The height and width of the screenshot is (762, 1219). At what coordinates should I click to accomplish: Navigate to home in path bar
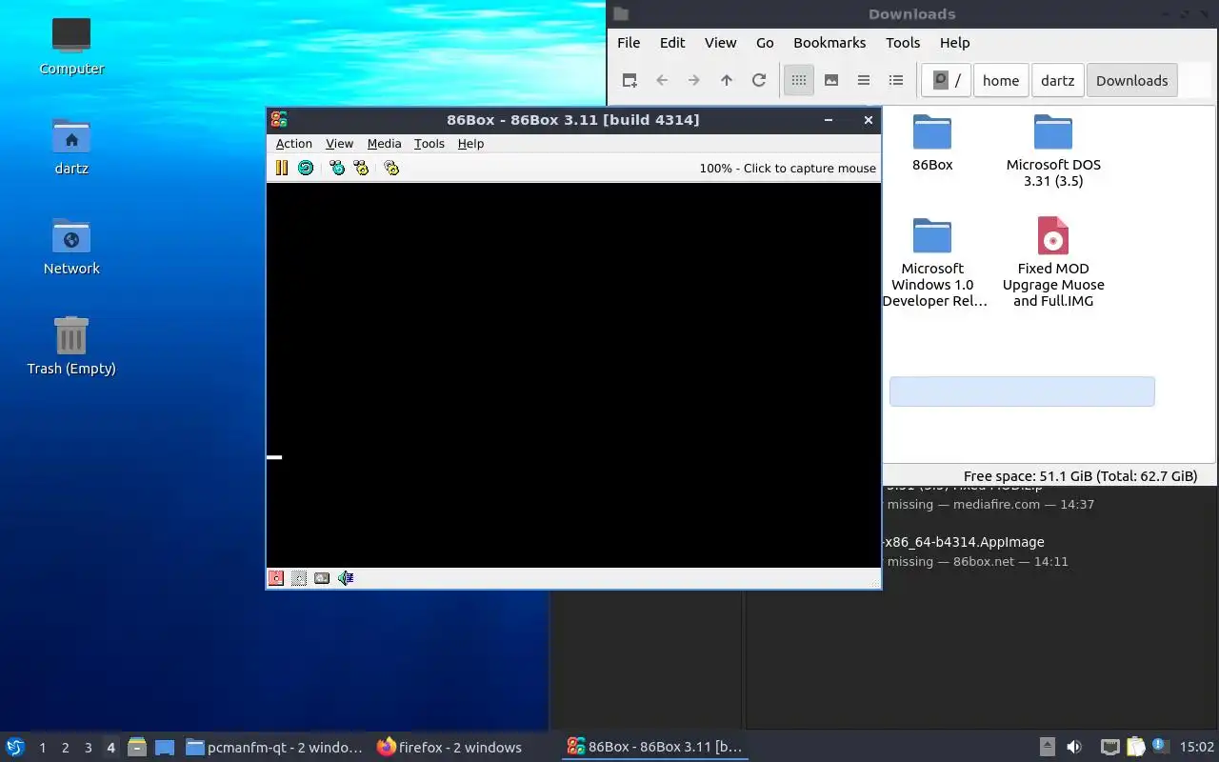(x=1001, y=81)
